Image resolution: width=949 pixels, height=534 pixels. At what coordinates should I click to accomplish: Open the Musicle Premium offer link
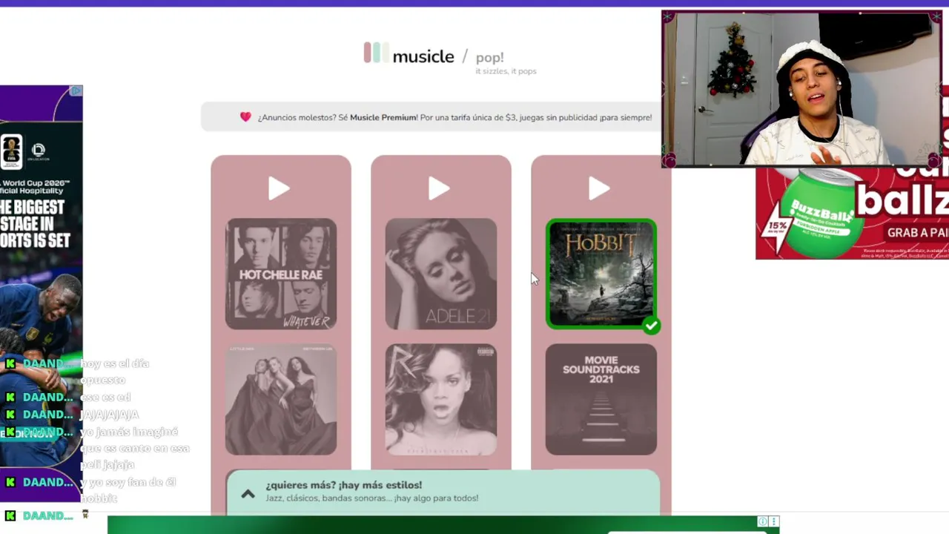pyautogui.click(x=383, y=117)
